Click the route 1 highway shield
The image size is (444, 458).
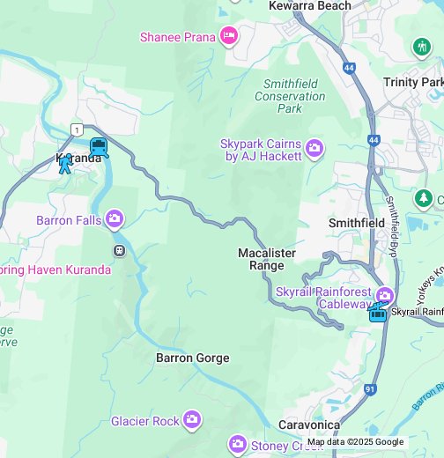click(77, 130)
